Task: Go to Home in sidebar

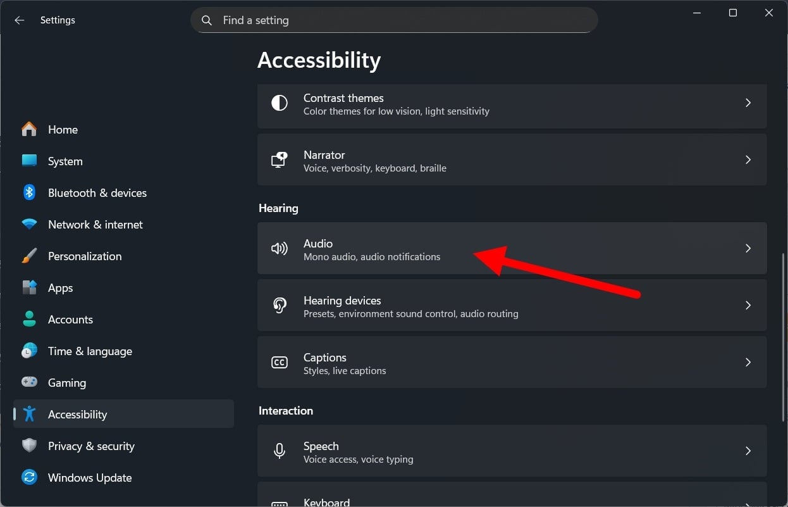Action: [123, 129]
